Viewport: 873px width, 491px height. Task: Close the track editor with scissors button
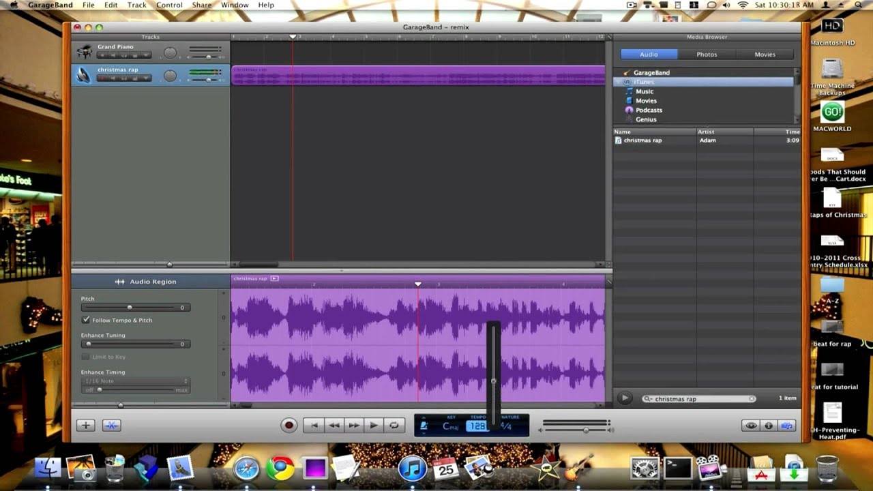(x=112, y=425)
